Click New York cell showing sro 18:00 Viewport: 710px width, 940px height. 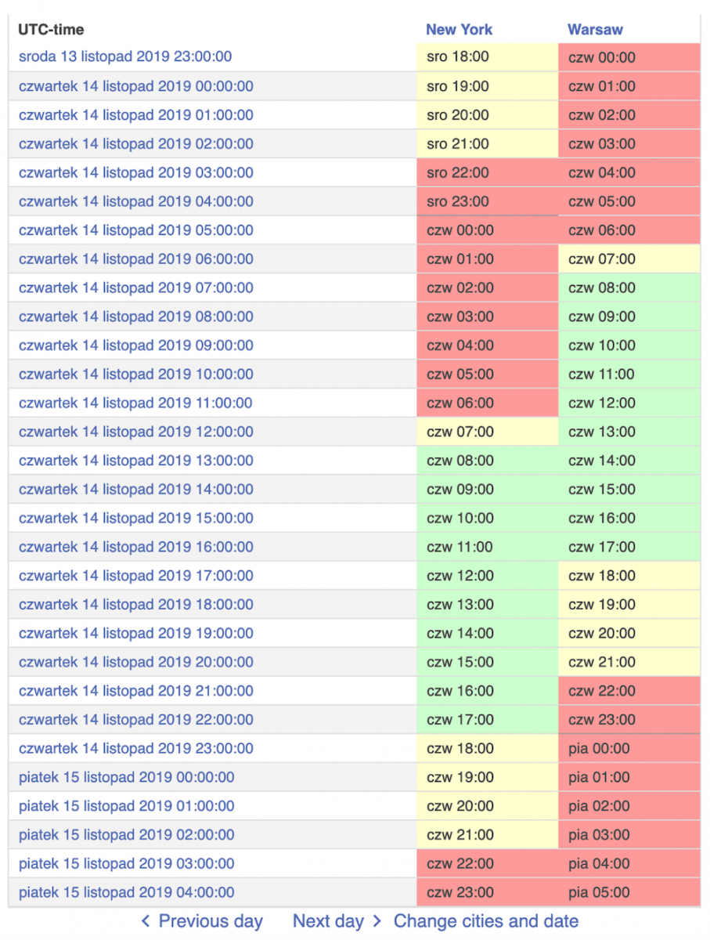[458, 57]
